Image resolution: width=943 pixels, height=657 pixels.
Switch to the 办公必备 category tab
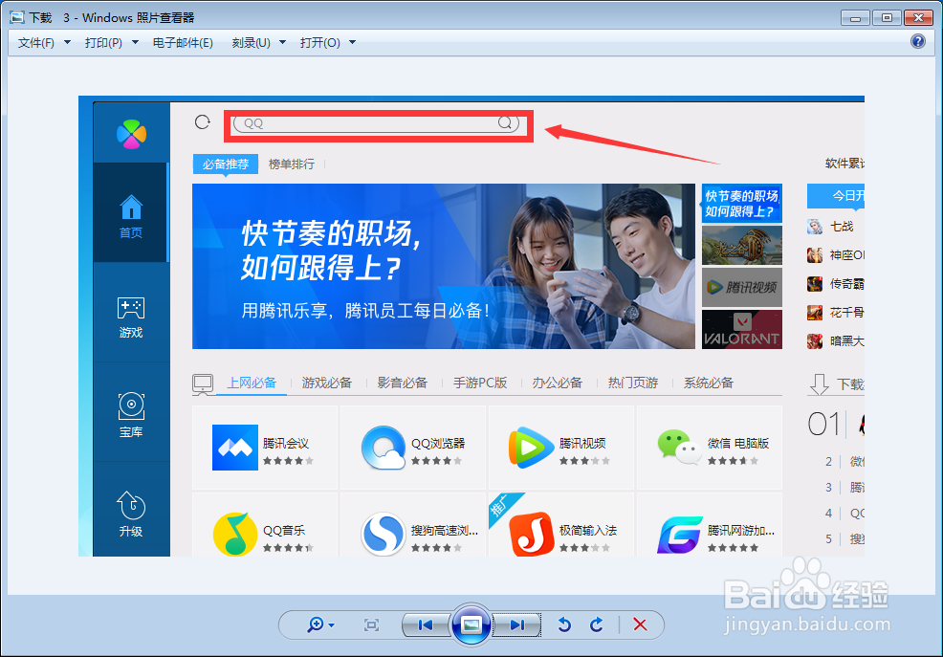(558, 383)
